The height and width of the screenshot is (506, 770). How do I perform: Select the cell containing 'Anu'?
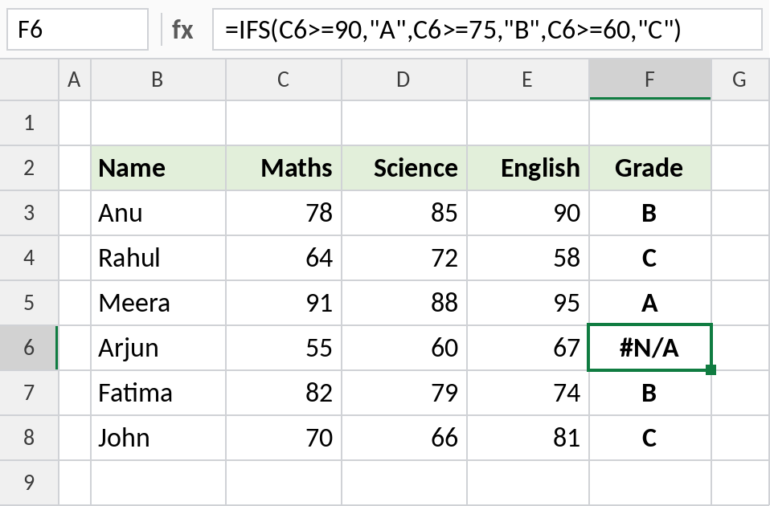click(158, 213)
